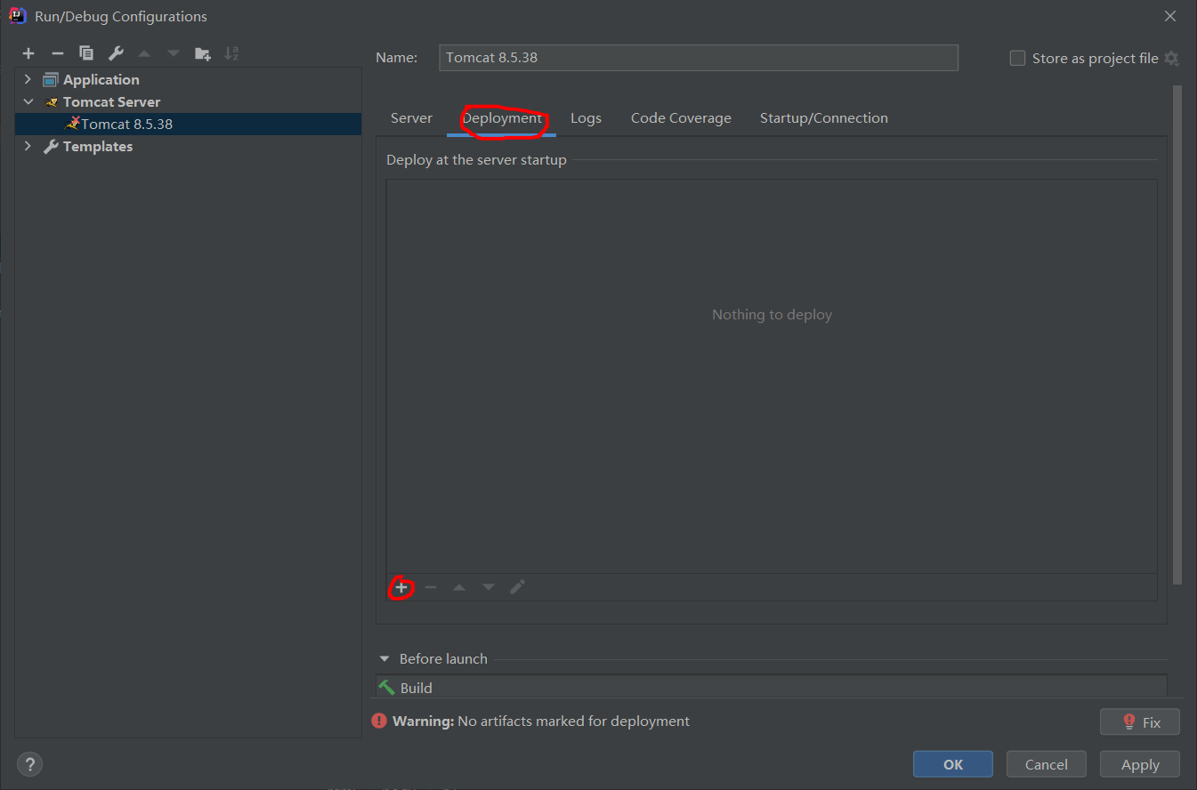Select the Application tree row
The image size is (1197, 790).
click(x=189, y=79)
